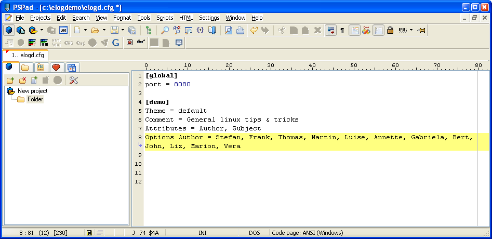Screen dimensions: 492x239
Task: Expand the open project dropdown arrow
Action: [42, 31]
